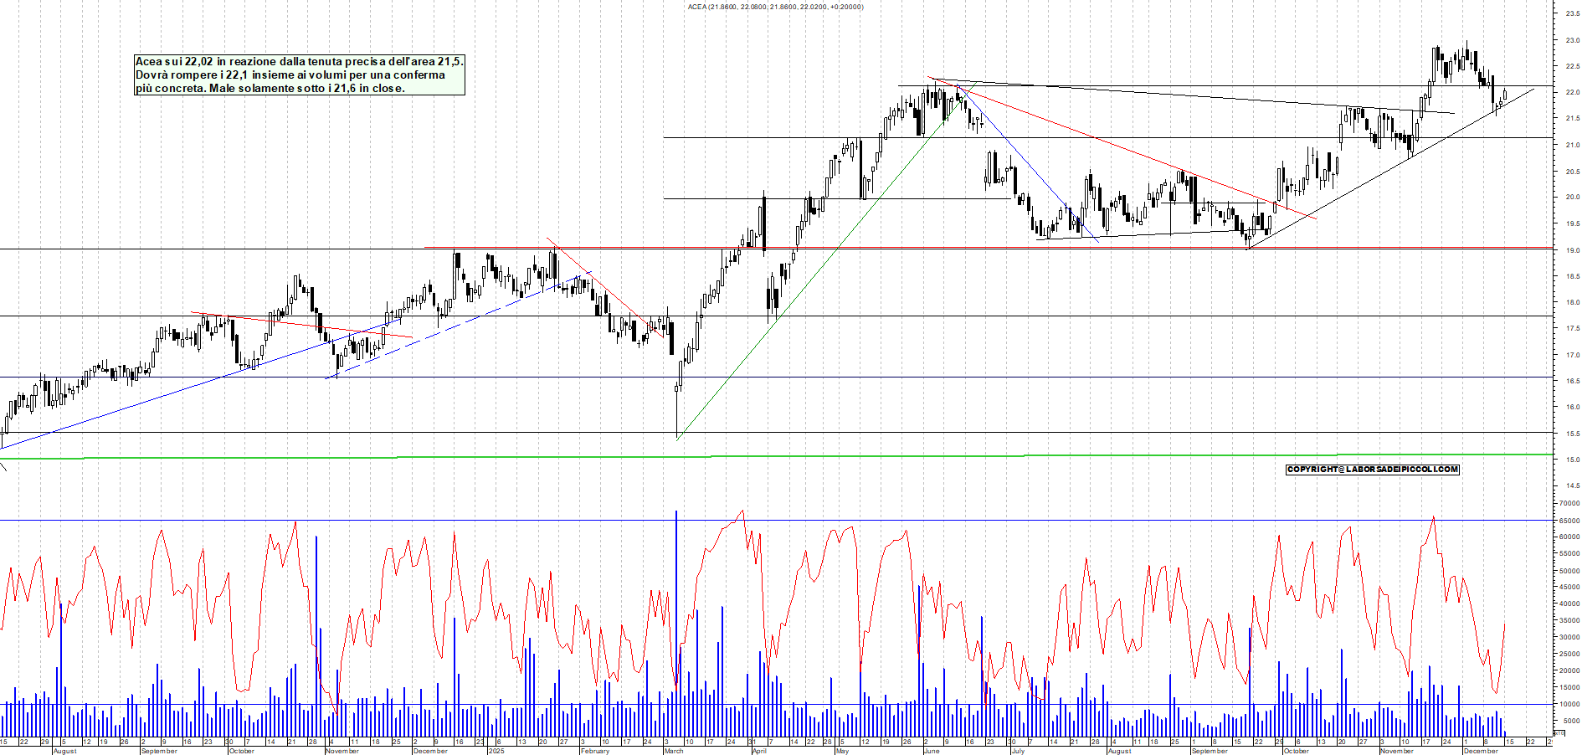Image resolution: width=1582 pixels, height=755 pixels.
Task: Select the June label on the time axis
Action: pyautogui.click(x=931, y=751)
